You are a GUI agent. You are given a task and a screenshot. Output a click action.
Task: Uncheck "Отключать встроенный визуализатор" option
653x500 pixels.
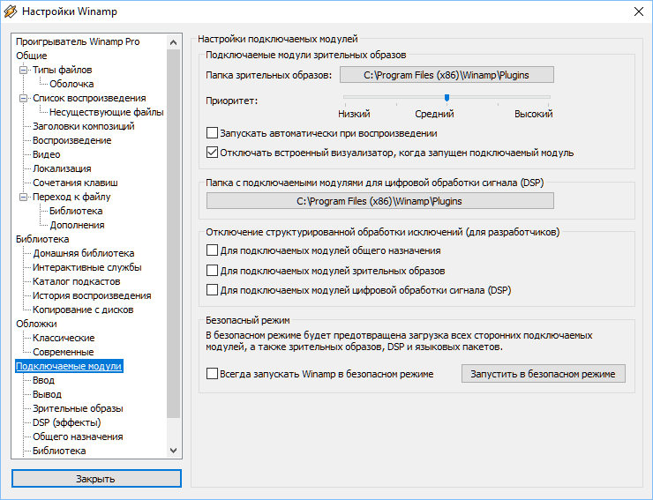tap(212, 152)
